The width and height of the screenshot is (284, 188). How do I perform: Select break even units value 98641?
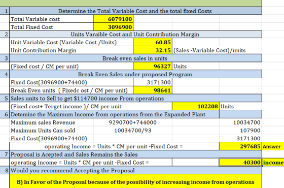click(x=153, y=90)
